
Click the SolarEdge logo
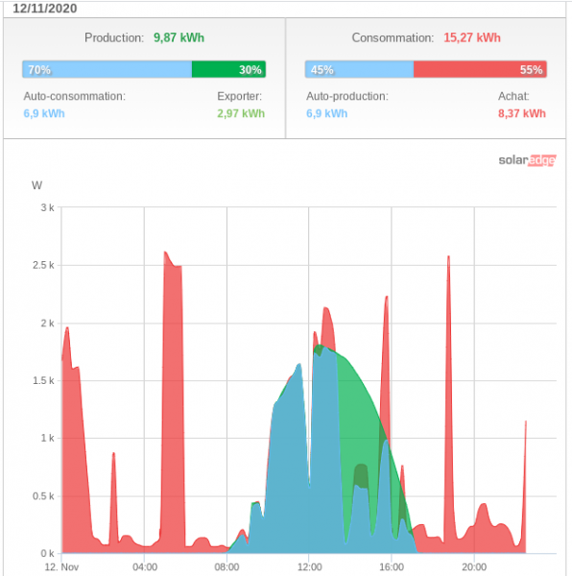[x=527, y=160]
